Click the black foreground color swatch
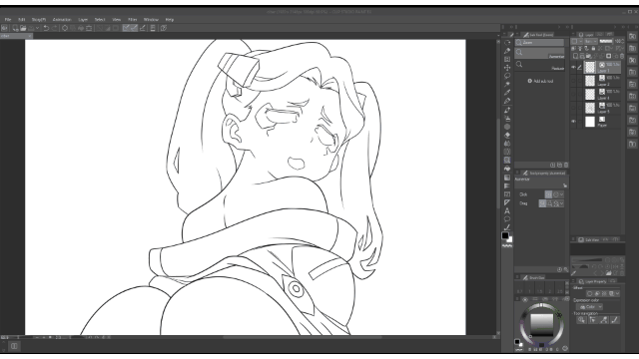639x359 pixels. click(x=505, y=235)
